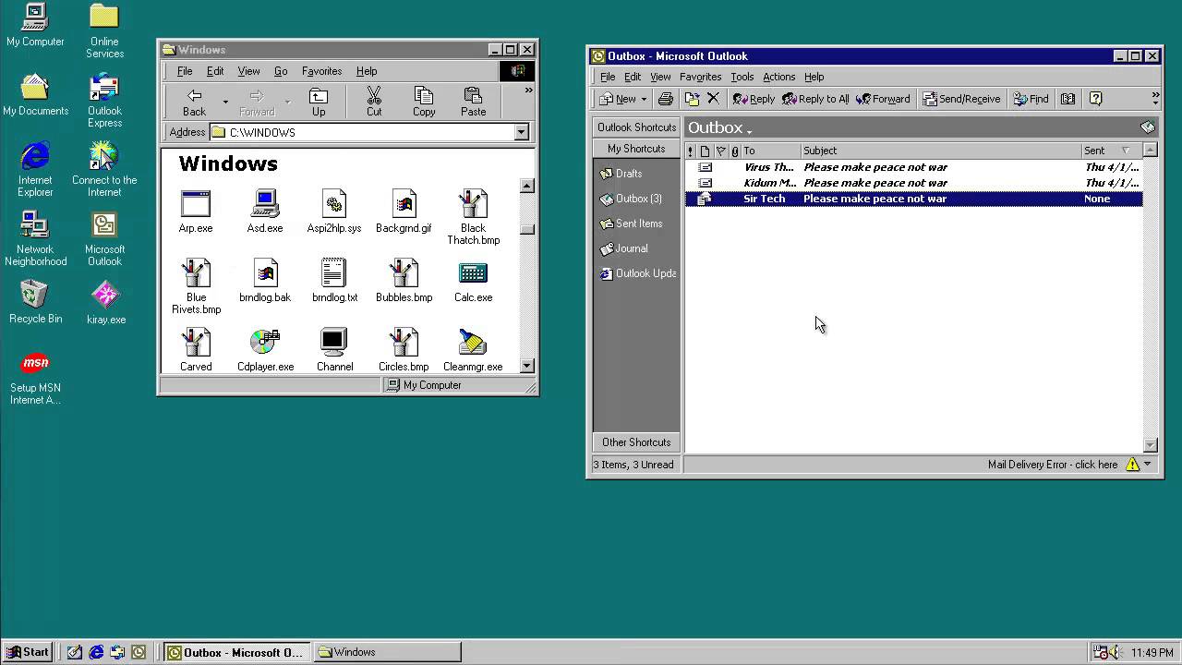
Task: Select the Kidum M... message row
Action: tap(914, 183)
